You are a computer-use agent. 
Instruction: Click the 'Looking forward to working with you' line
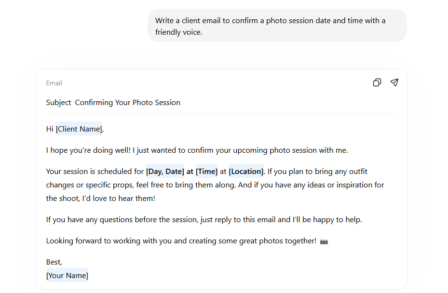tap(181, 241)
